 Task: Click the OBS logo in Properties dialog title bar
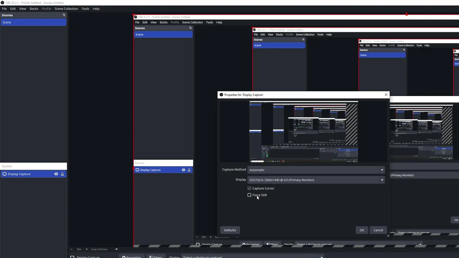tap(221, 95)
